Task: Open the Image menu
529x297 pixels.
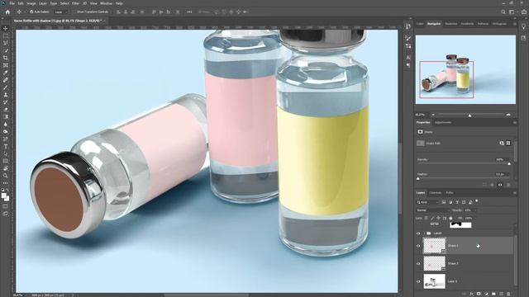Action: pyautogui.click(x=31, y=3)
